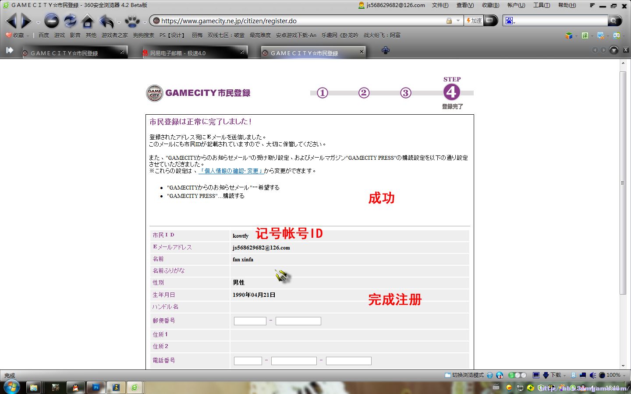Screen dimensions: 631x394
Task: Go to the browser home page icon
Action: pos(88,21)
